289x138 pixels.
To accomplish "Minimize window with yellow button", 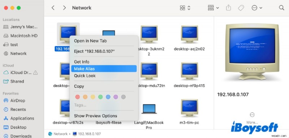I will point(12,8).
